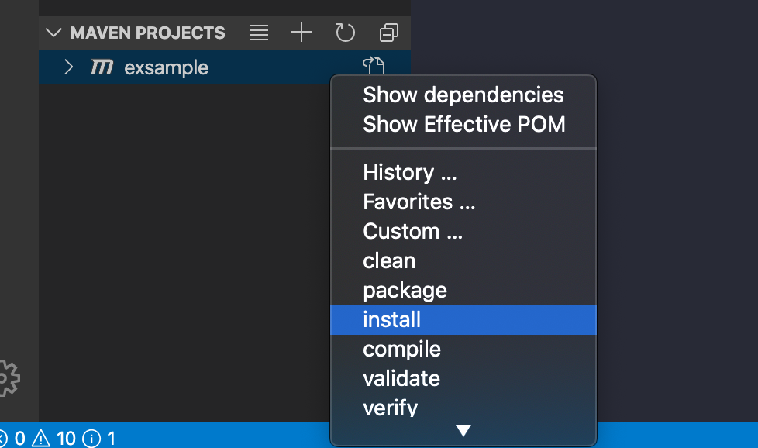Screen dimensions: 758x448
Task: Select Favorites ... menu item
Action: (419, 202)
